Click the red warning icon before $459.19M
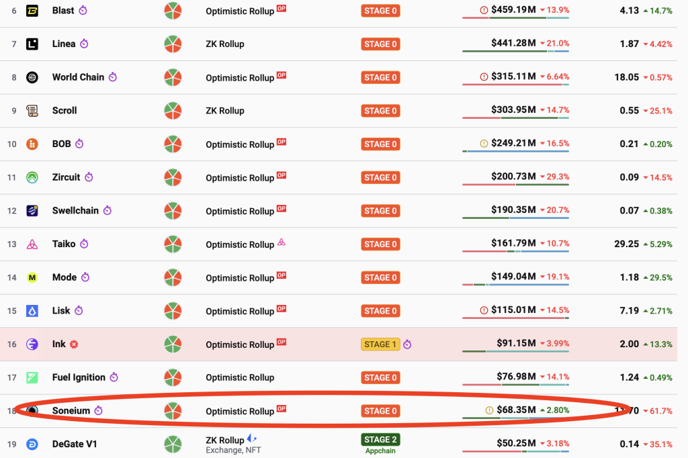This screenshot has width=688, height=458. click(x=484, y=10)
